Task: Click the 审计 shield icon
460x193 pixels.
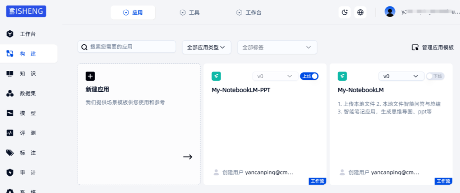Action: [10, 173]
